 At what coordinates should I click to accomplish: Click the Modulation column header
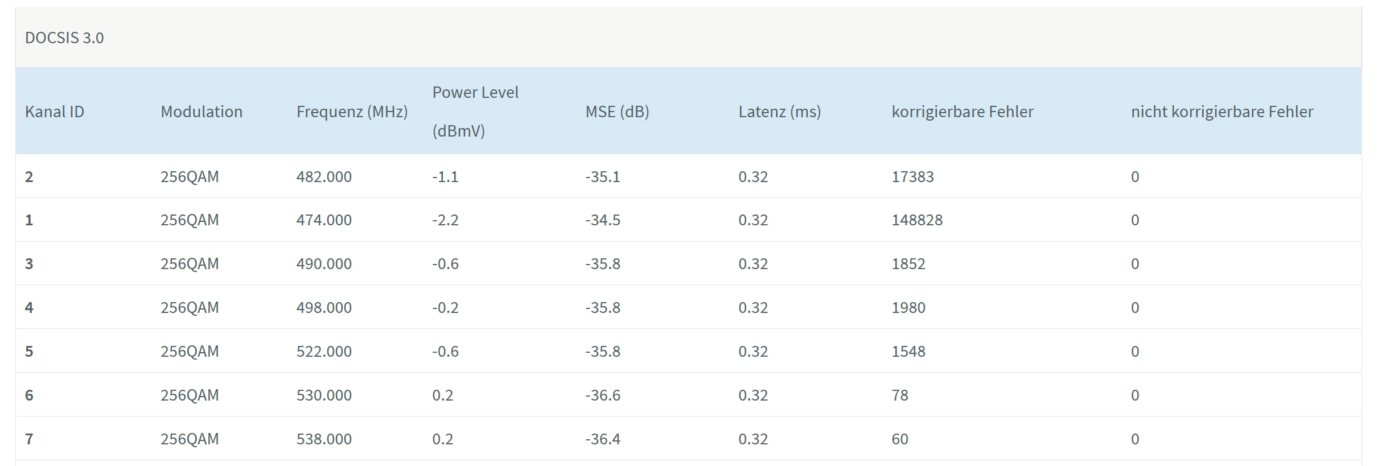click(201, 112)
